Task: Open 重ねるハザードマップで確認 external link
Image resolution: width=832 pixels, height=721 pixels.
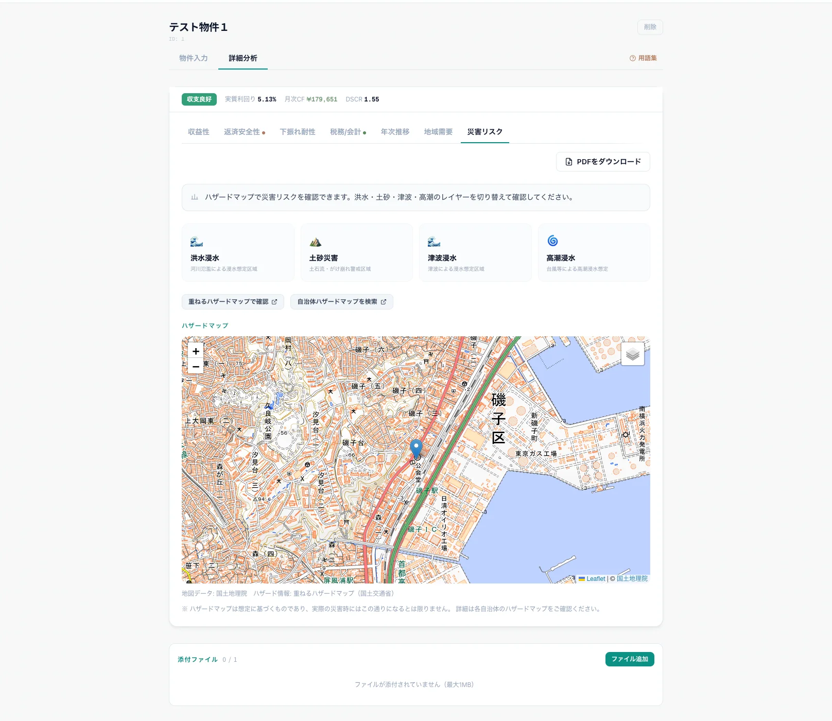Action: pos(233,302)
